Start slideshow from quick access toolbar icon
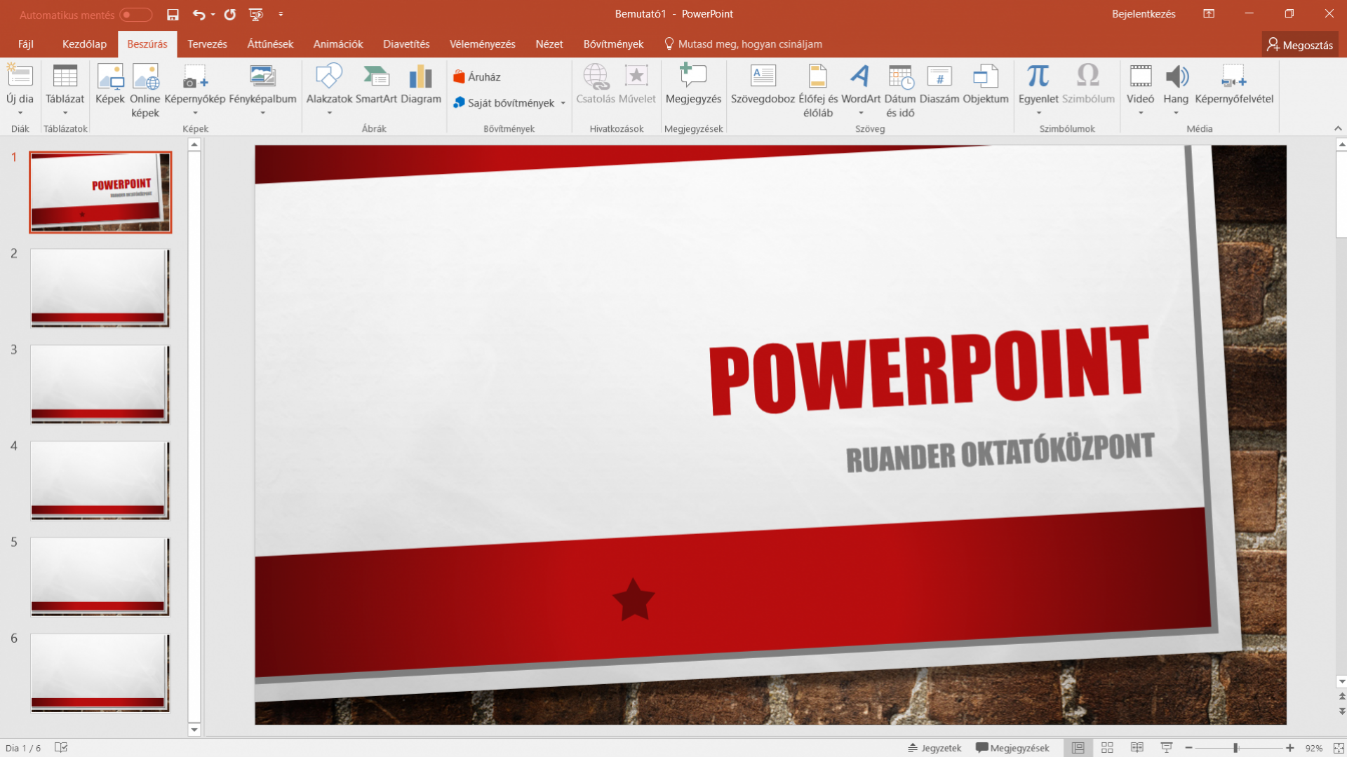Image resolution: width=1347 pixels, height=757 pixels. pyautogui.click(x=256, y=14)
